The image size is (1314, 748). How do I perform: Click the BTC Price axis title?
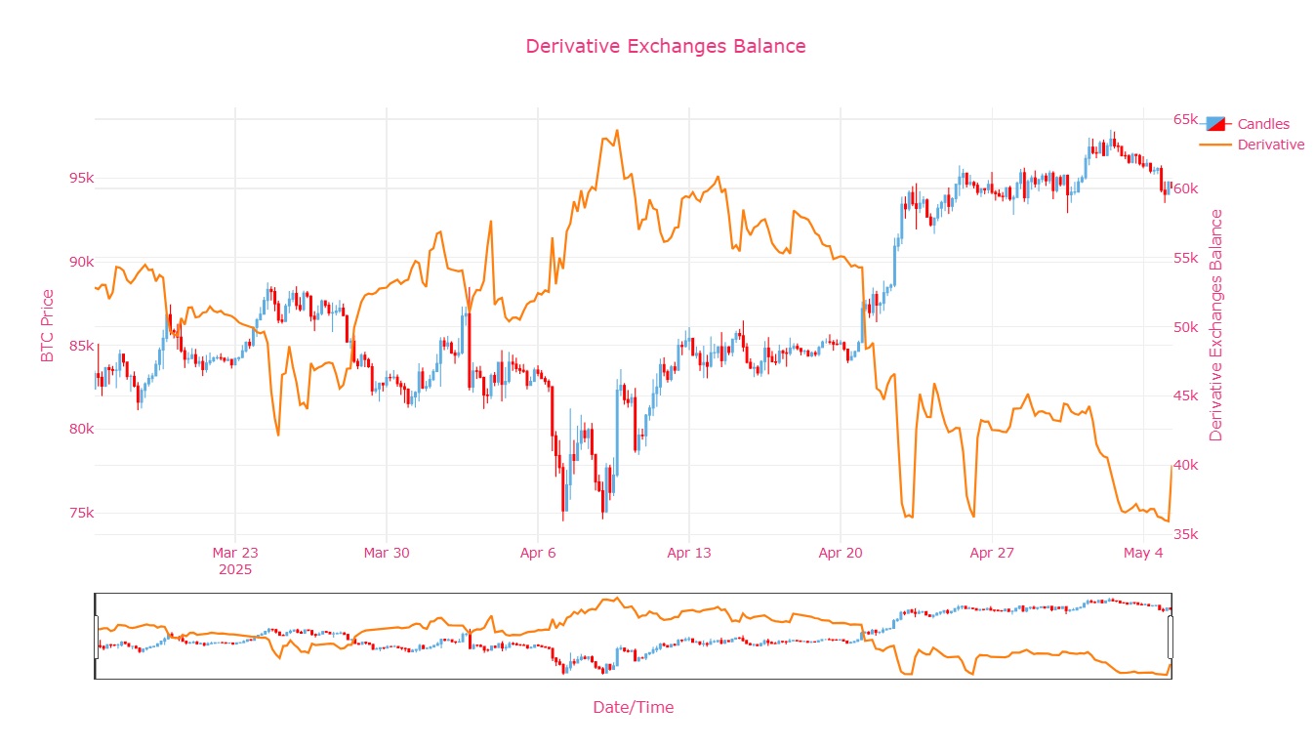click(x=47, y=326)
